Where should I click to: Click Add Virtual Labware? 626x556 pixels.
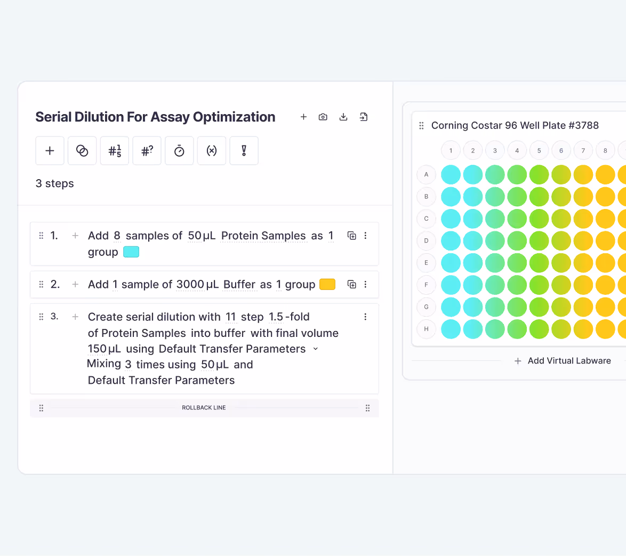pyautogui.click(x=563, y=361)
